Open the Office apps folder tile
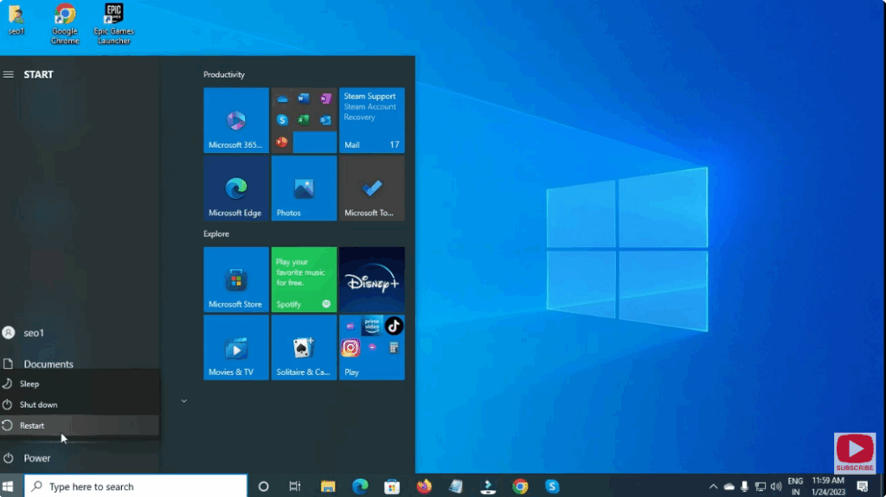Image resolution: width=886 pixels, height=497 pixels. click(304, 120)
